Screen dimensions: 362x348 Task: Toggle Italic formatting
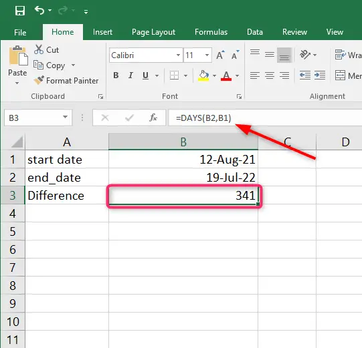(130, 75)
